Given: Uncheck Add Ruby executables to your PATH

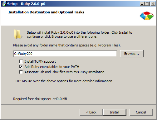Looking at the screenshot, I should tap(21, 67).
